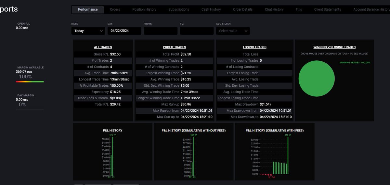Focus the To input field

197,31
